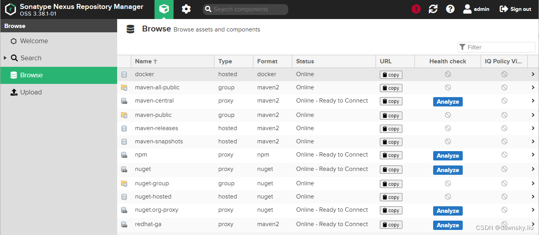Copy the maven-all-public repository URL

391,88
